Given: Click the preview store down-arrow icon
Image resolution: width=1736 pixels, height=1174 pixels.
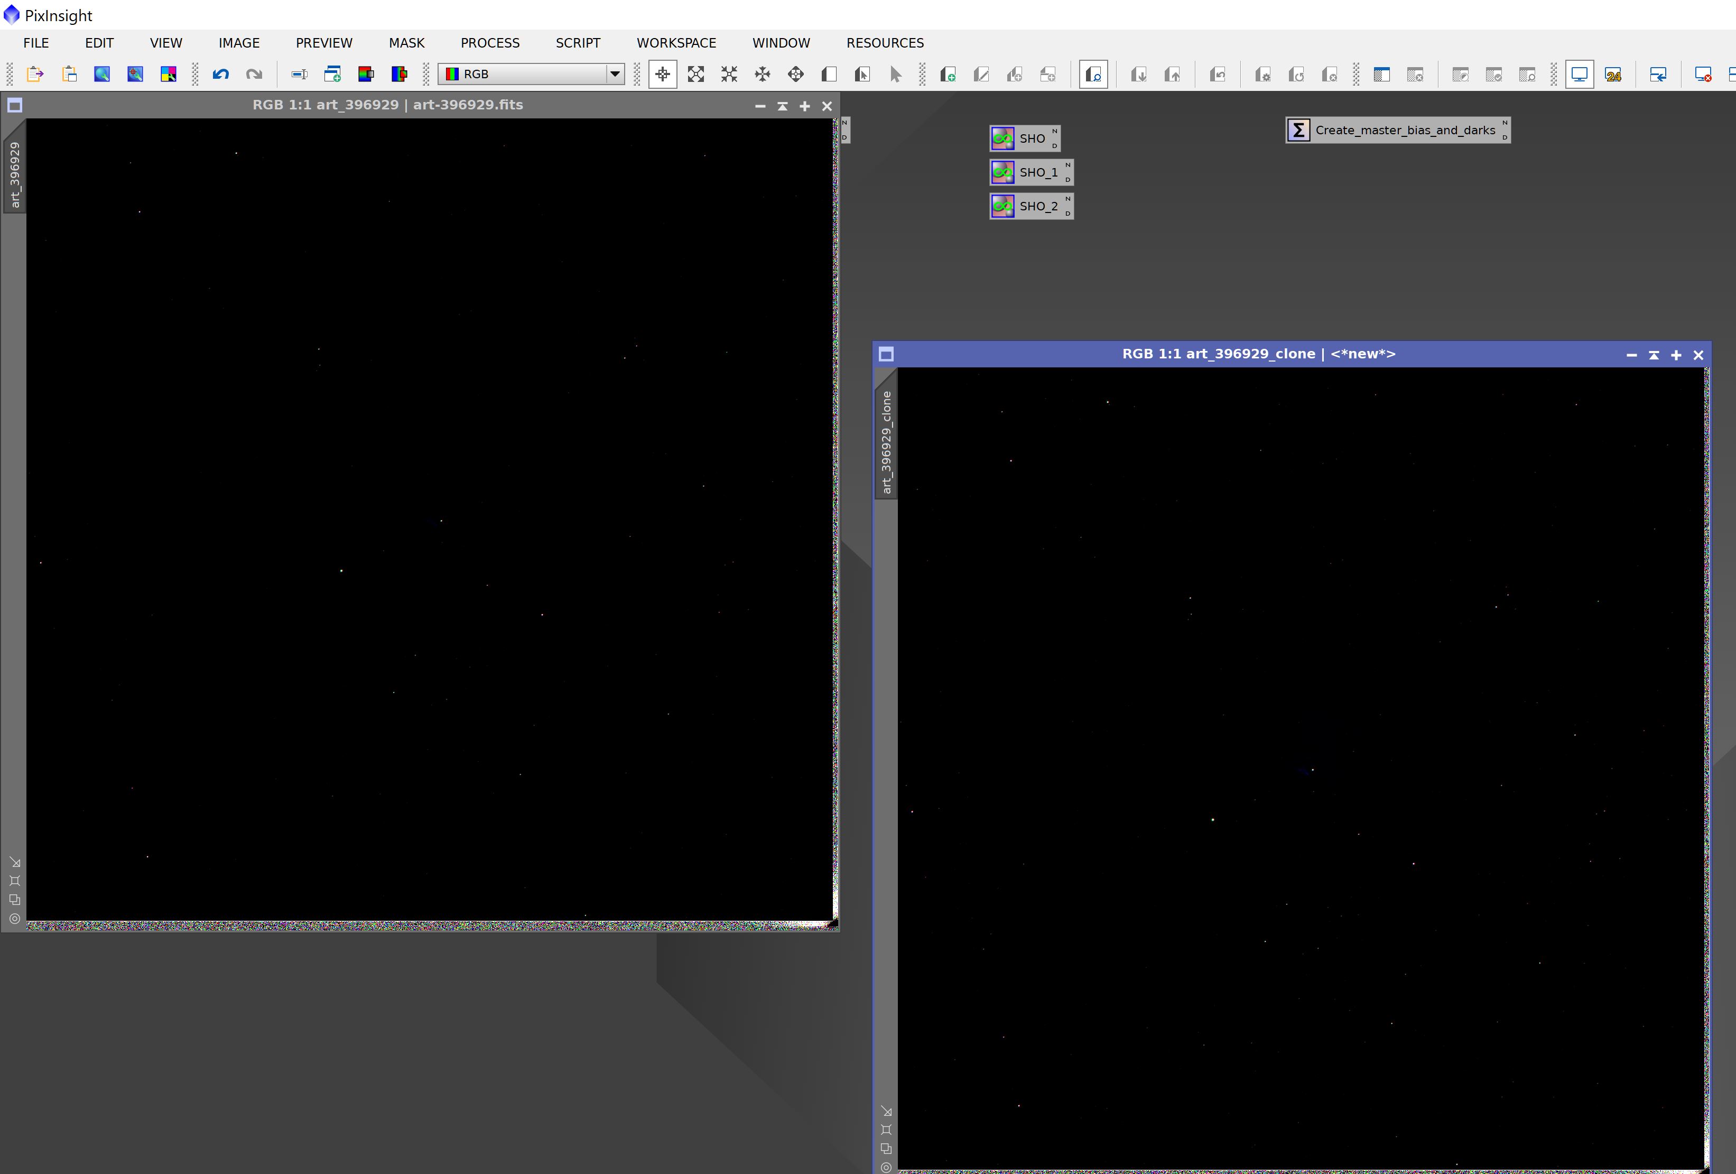Looking at the screenshot, I should click(1139, 74).
